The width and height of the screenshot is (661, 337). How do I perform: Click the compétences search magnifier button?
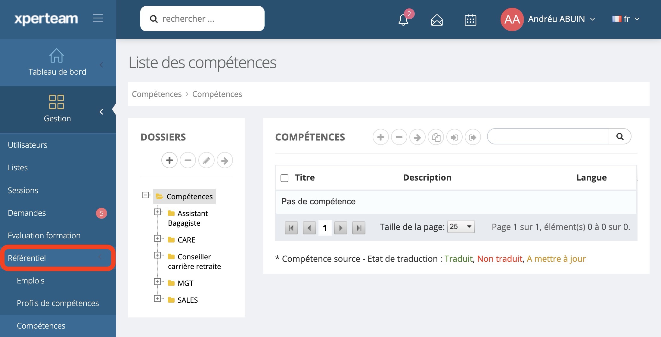click(x=620, y=137)
